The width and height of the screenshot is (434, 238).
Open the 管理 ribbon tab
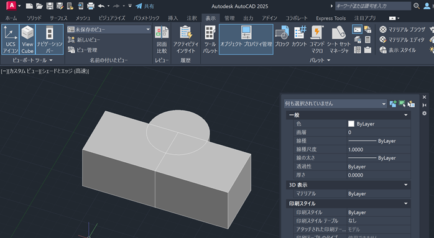229,18
